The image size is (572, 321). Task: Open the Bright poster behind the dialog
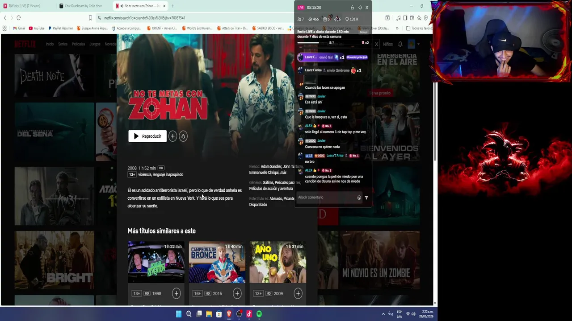point(54,260)
